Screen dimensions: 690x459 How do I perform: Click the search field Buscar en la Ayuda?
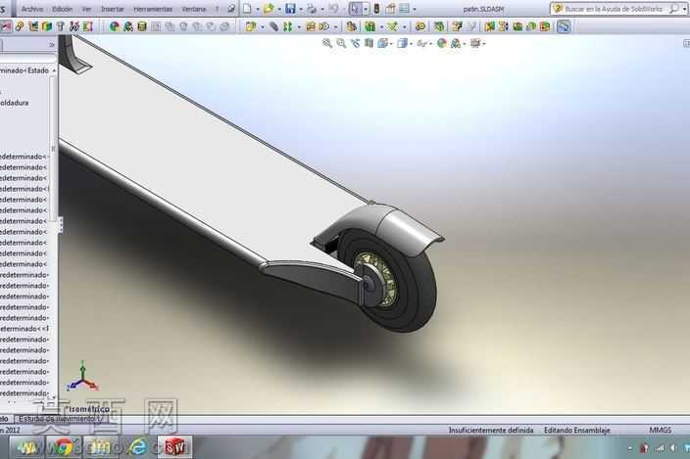[x=614, y=9]
